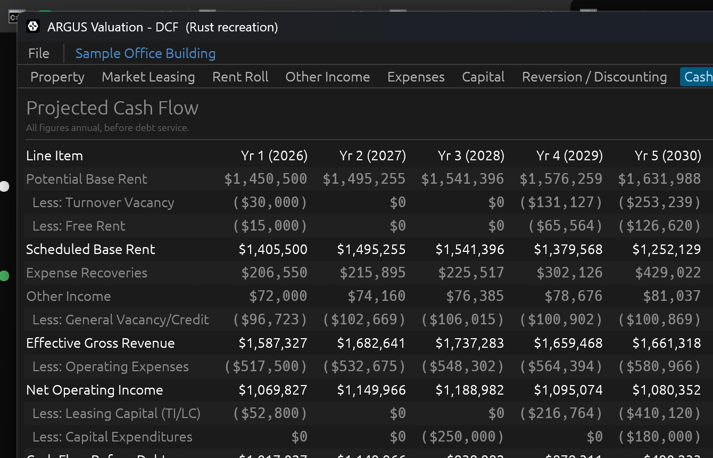Viewport: 713px width, 458px height.
Task: Switch to the Property tab
Action: tap(57, 77)
